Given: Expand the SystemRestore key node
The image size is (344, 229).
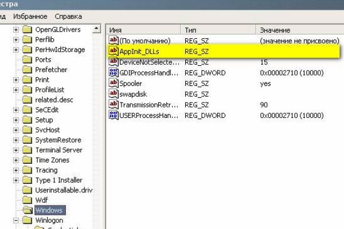Looking at the screenshot, I should pos(15,140).
